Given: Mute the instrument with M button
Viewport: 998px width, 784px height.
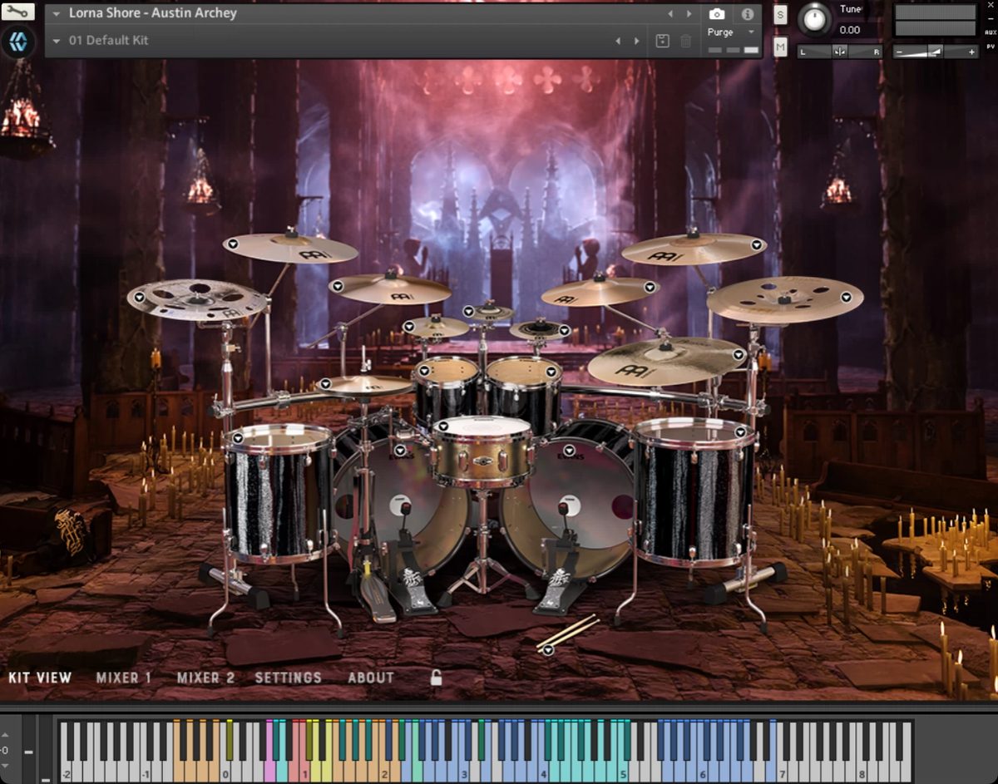Looking at the screenshot, I should pyautogui.click(x=780, y=47).
